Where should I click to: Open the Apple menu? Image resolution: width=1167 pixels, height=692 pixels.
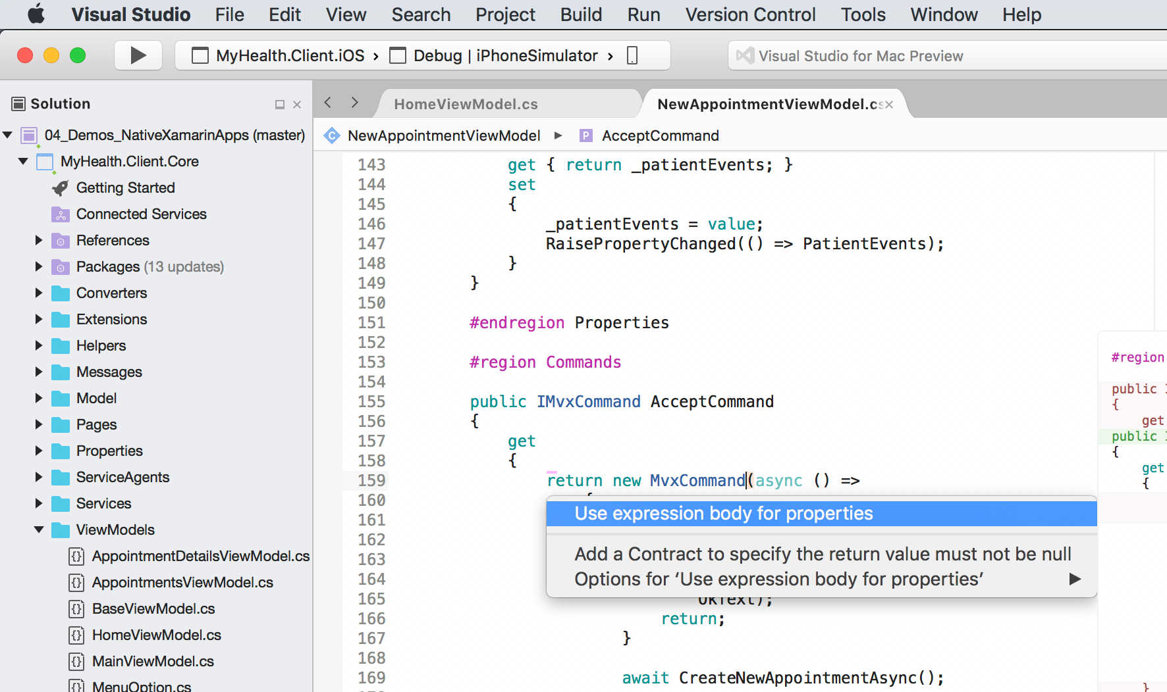(36, 14)
